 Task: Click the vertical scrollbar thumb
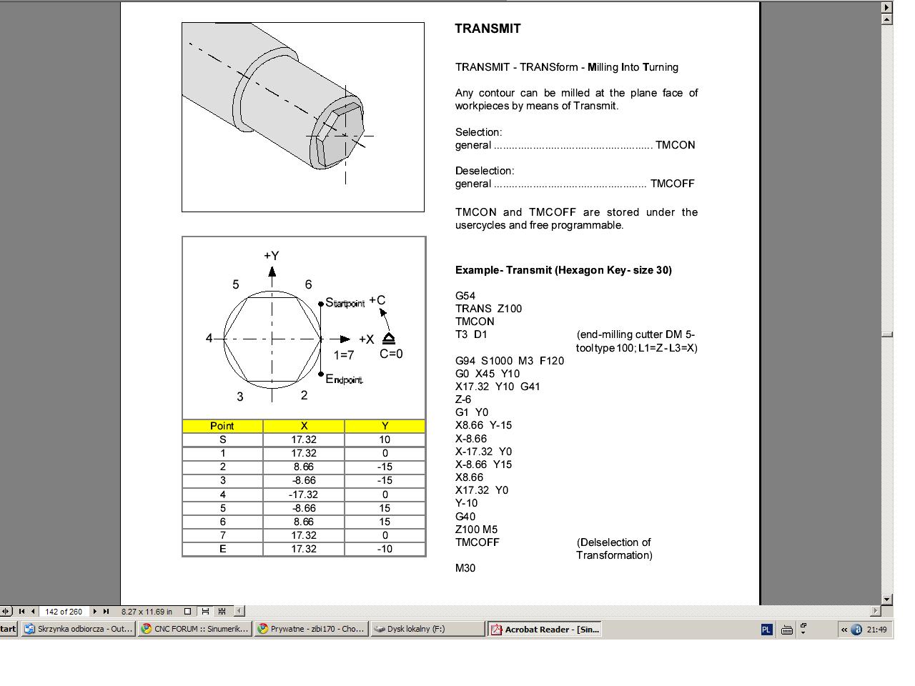point(887,334)
